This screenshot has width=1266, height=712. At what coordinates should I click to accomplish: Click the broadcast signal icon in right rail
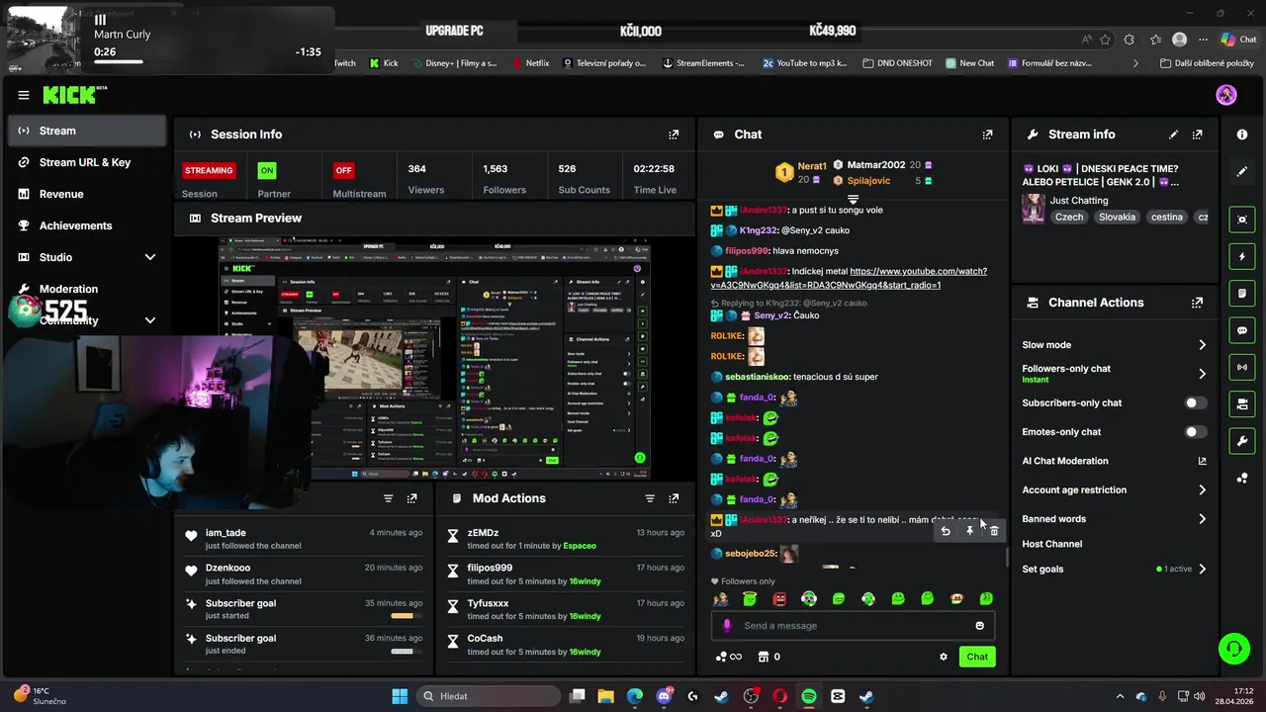pyautogui.click(x=1242, y=367)
